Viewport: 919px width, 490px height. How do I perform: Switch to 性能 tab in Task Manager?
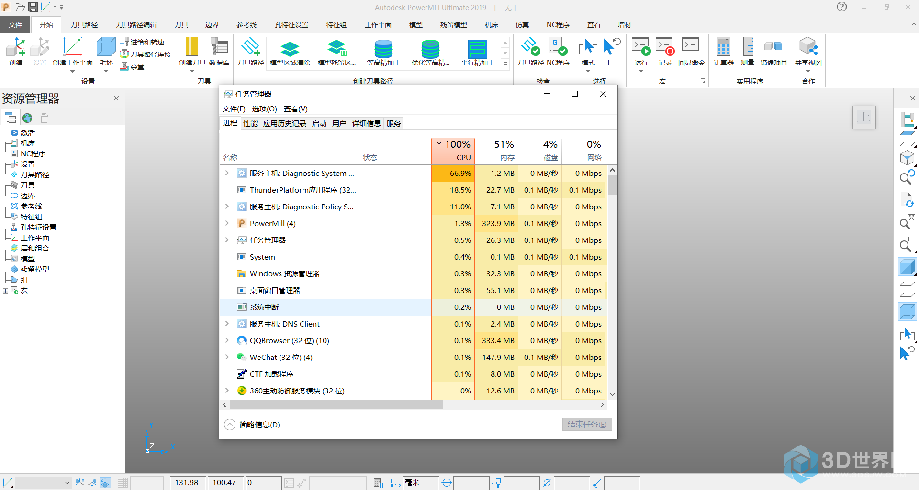[x=250, y=123]
